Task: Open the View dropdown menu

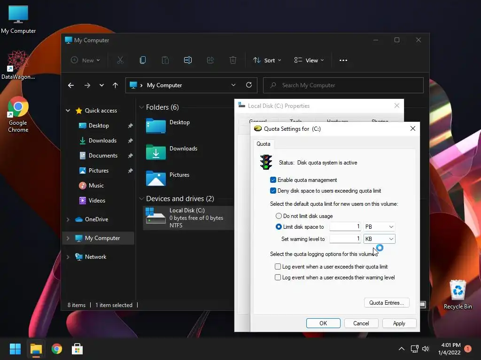Action: pos(309,60)
